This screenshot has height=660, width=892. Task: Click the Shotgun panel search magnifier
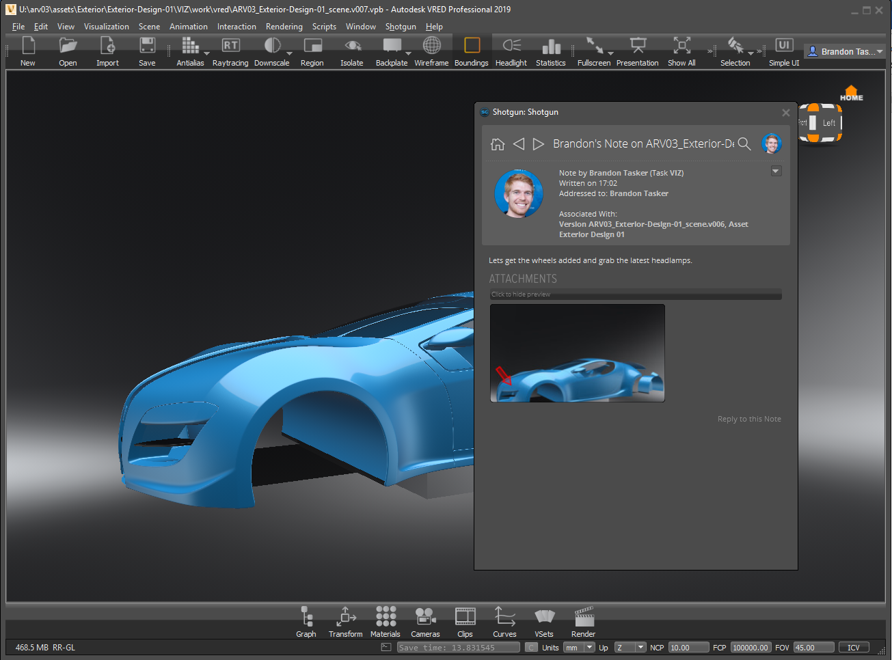(744, 144)
